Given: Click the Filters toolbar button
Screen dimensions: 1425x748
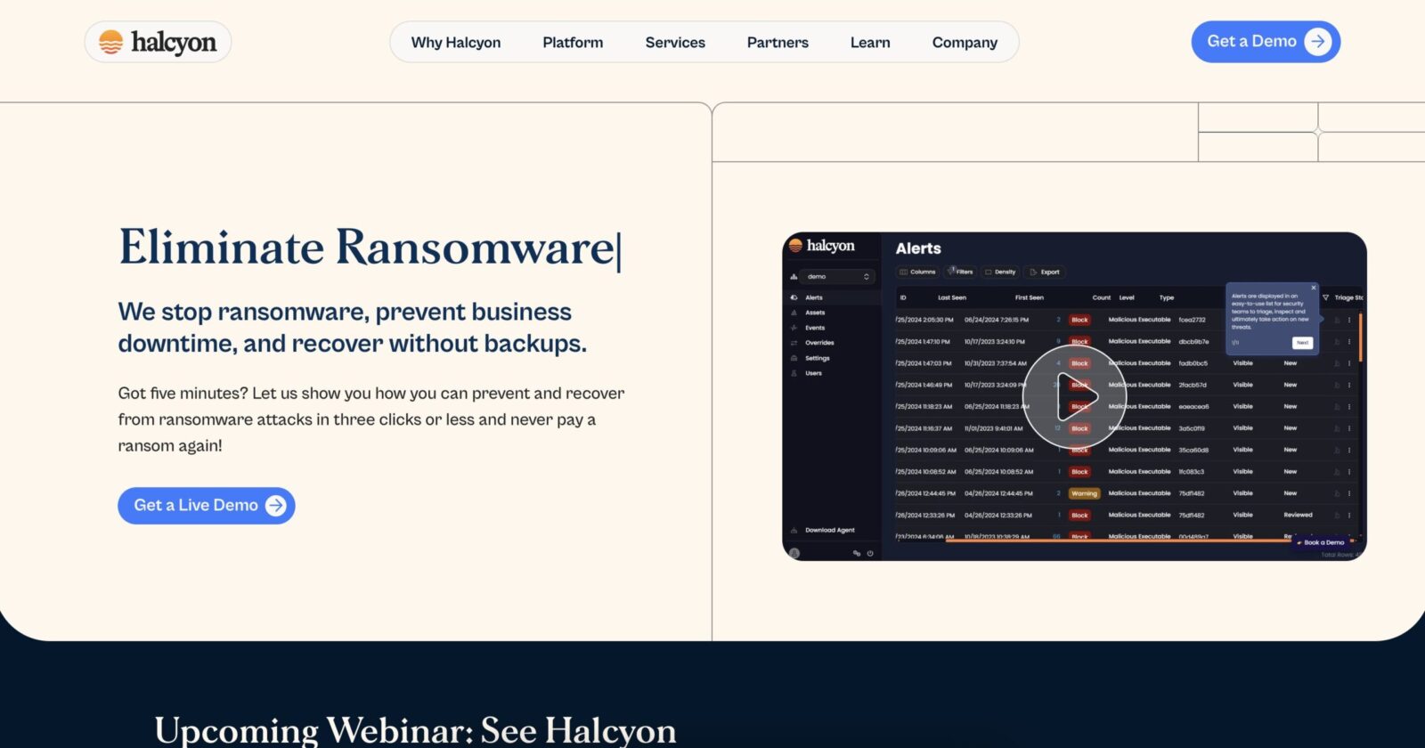Looking at the screenshot, I should (x=960, y=272).
